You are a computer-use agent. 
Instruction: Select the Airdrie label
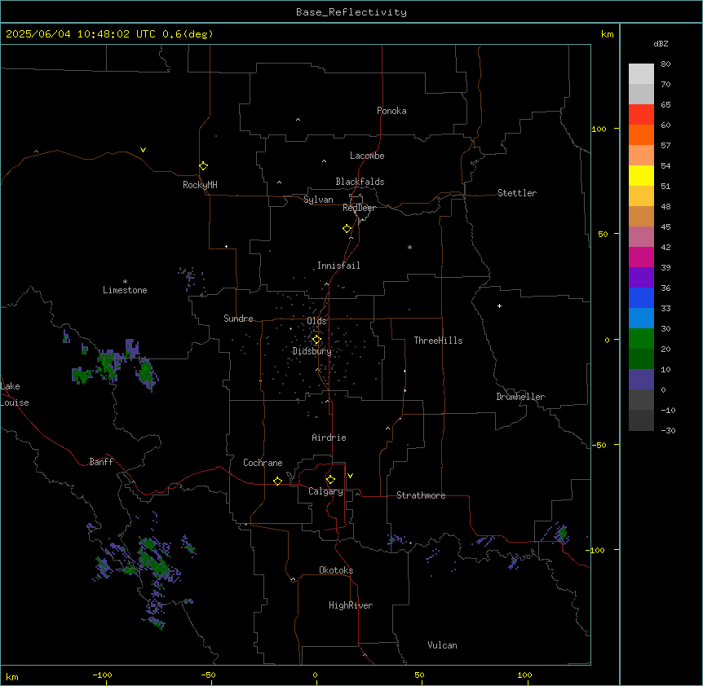(x=329, y=438)
